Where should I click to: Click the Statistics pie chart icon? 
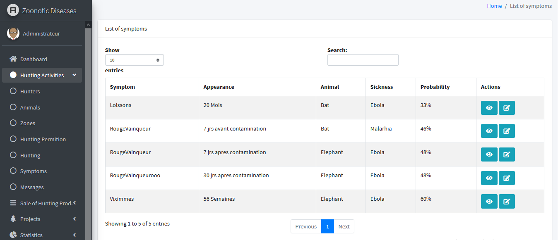click(13, 235)
